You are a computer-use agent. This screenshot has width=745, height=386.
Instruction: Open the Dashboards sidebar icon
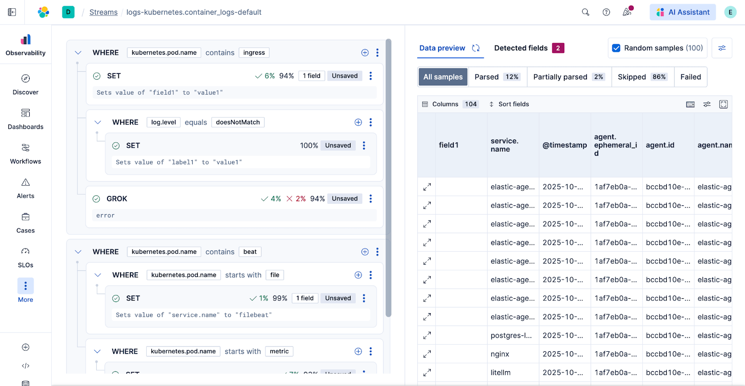tap(26, 119)
